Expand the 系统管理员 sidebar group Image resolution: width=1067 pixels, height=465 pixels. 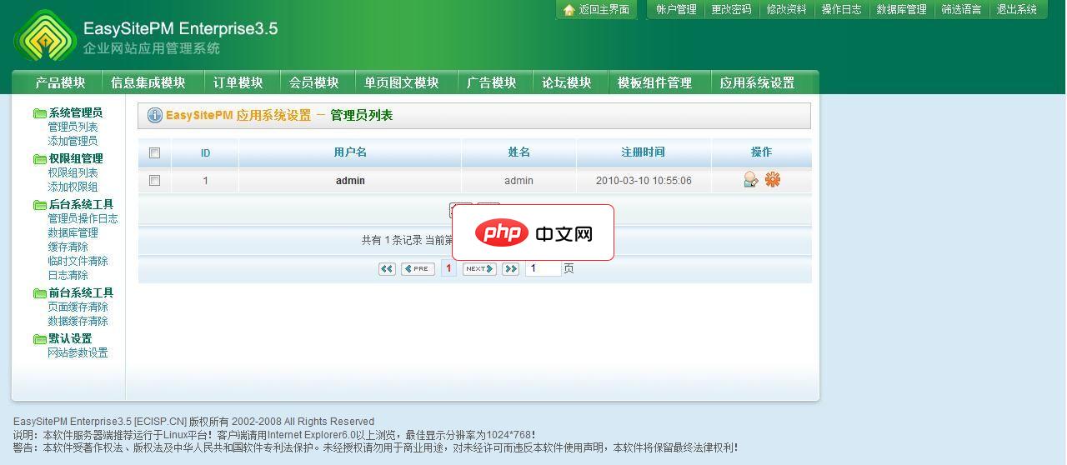[x=75, y=113]
